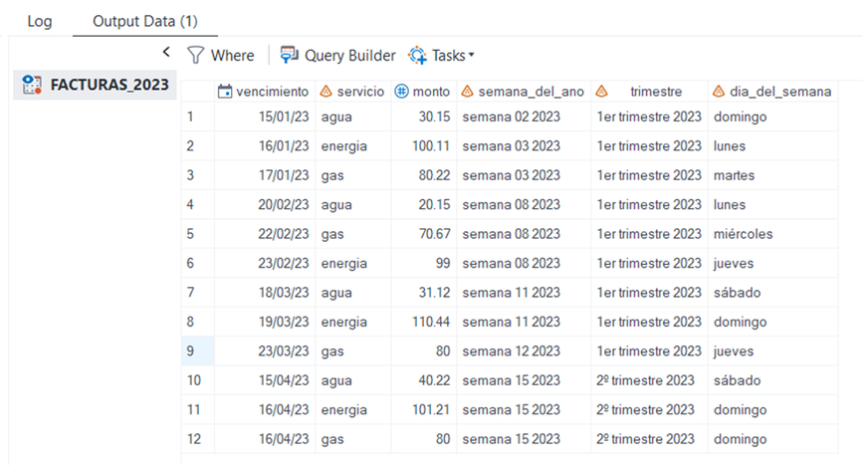The width and height of the screenshot is (863, 465).
Task: Click the servicio character type icon
Action: pos(325,92)
